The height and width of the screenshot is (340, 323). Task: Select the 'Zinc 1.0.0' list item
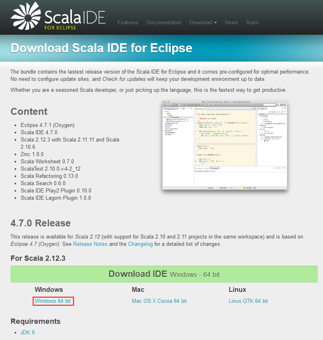pyautogui.click(x=32, y=154)
